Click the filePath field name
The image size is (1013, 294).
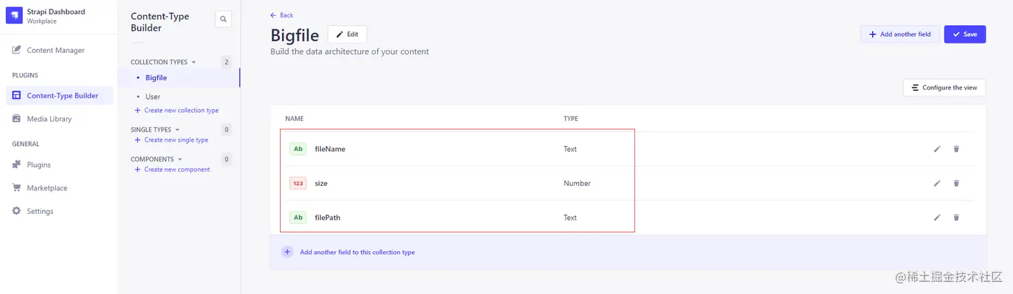(328, 217)
